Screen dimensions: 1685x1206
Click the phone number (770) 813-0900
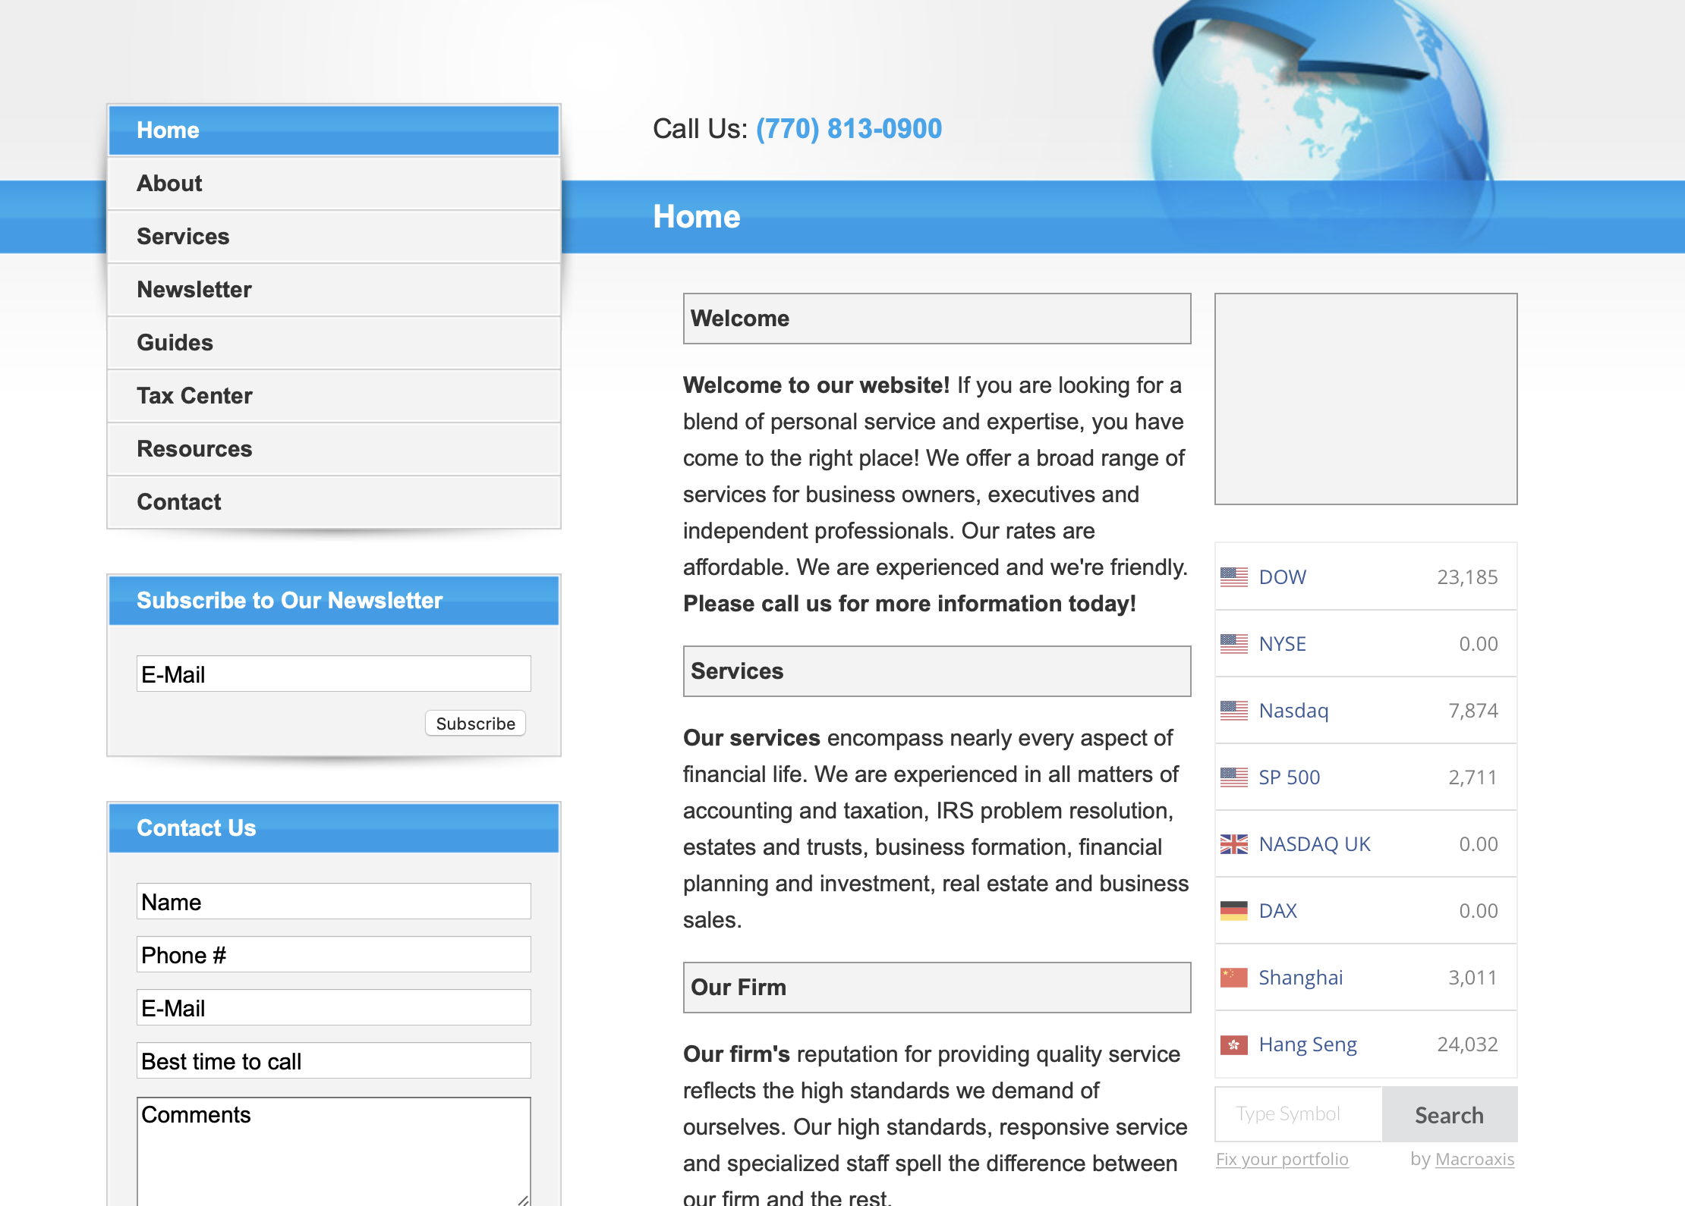[x=849, y=129]
